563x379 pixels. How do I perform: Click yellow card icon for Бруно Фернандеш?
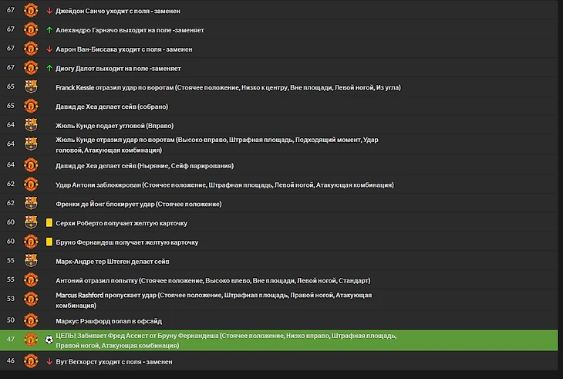[49, 242]
